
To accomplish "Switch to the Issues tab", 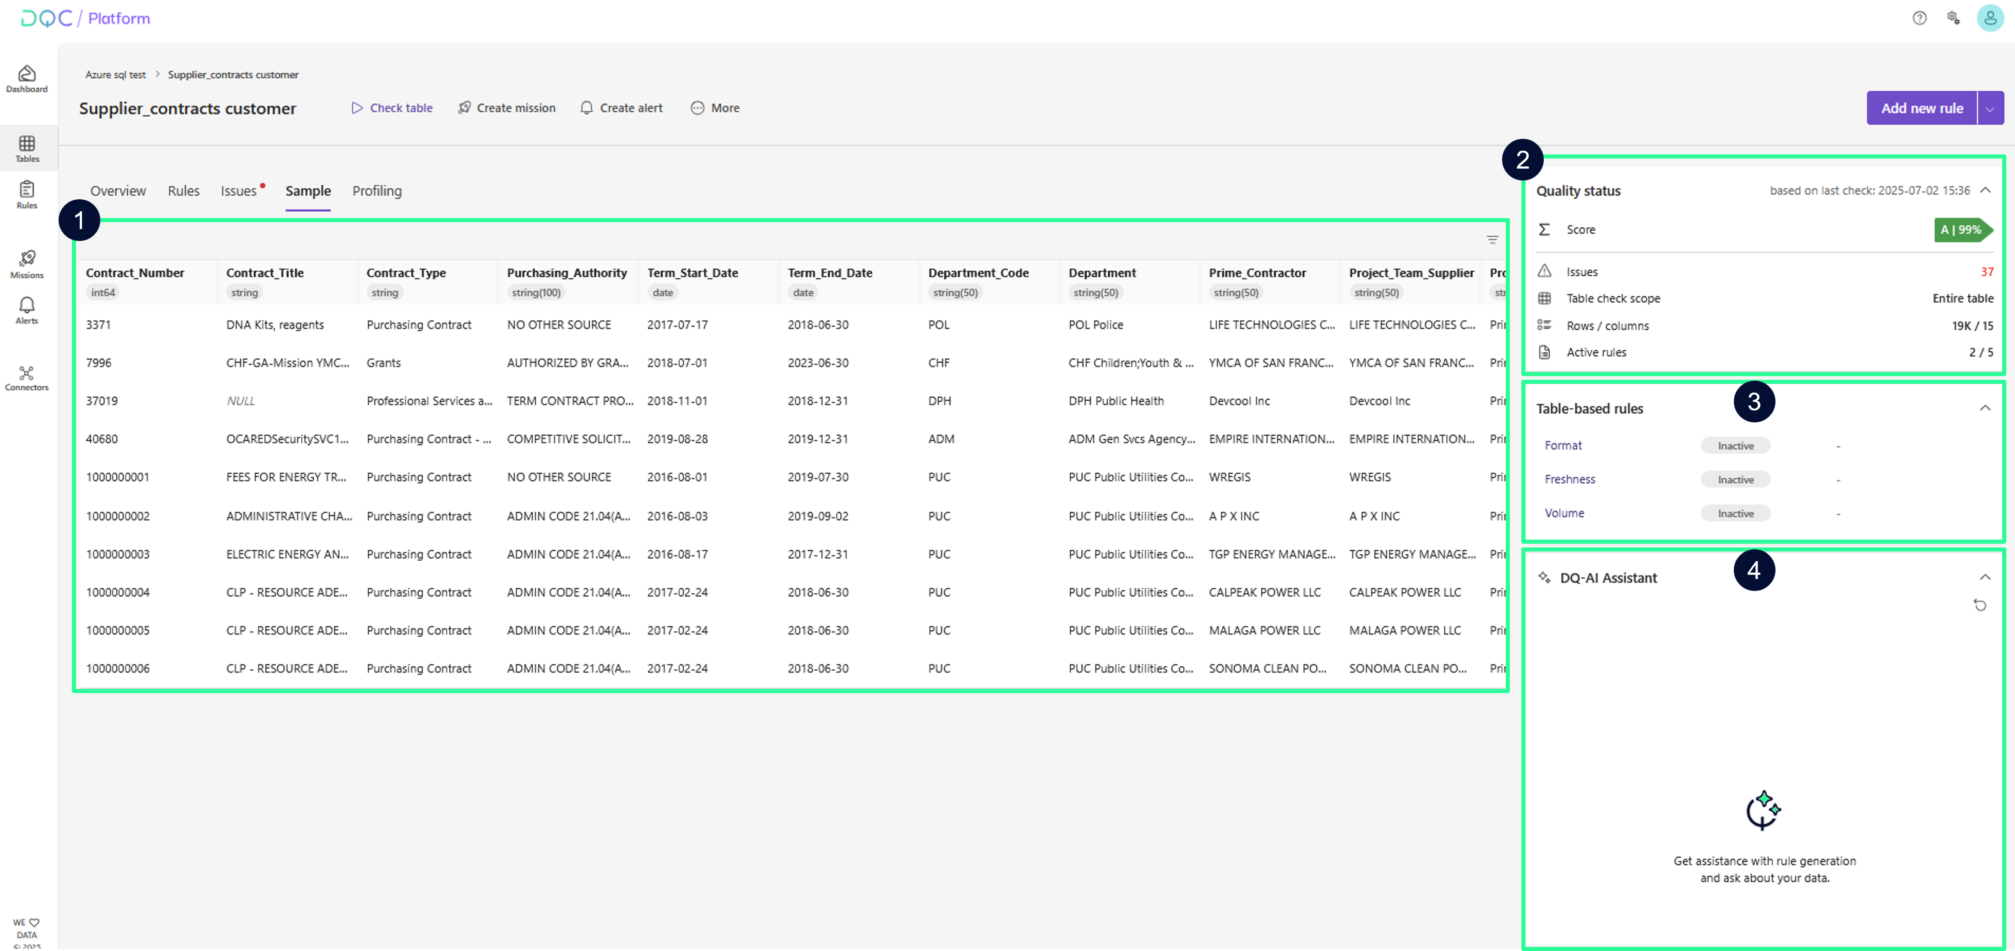I will pyautogui.click(x=239, y=191).
